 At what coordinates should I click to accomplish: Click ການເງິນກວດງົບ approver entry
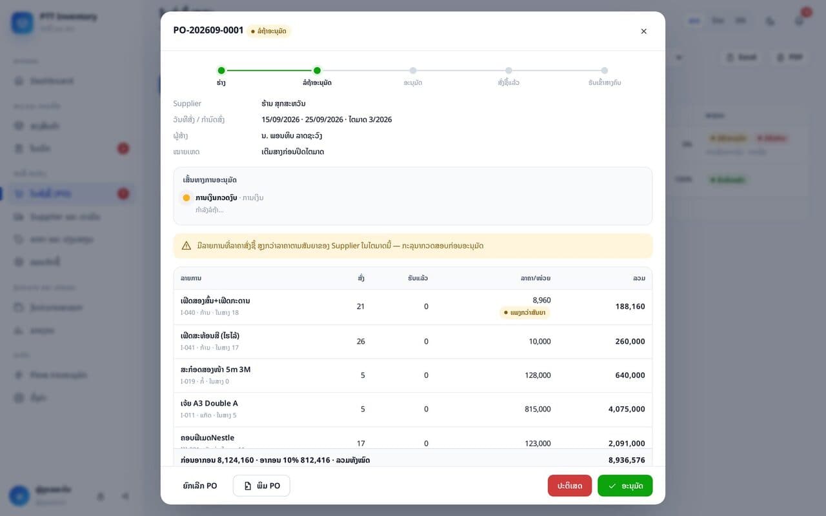[216, 197]
